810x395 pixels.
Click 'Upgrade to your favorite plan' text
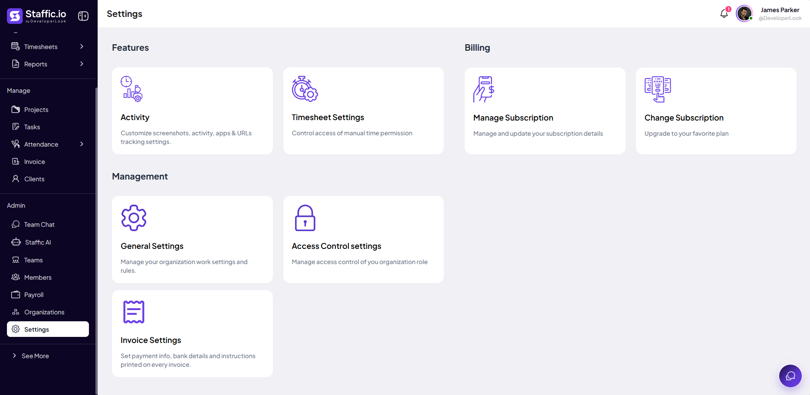point(686,134)
